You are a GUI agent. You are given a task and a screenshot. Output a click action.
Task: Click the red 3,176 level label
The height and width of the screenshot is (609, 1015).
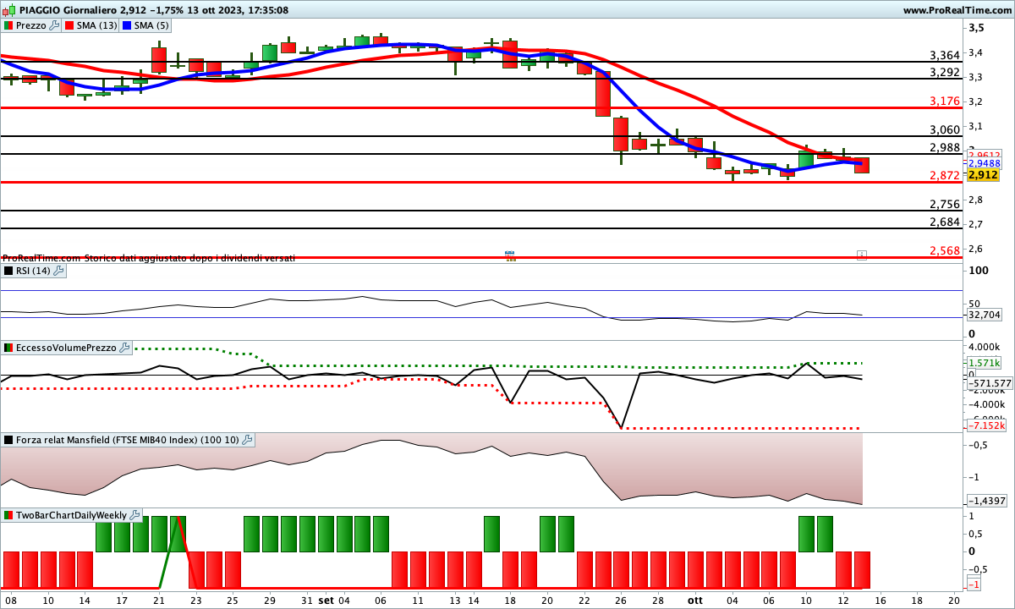point(945,101)
